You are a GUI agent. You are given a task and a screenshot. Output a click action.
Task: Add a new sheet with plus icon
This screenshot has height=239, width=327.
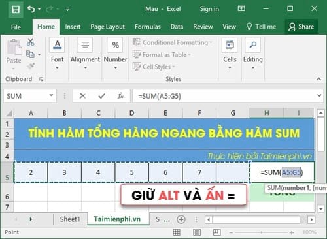coord(181,219)
